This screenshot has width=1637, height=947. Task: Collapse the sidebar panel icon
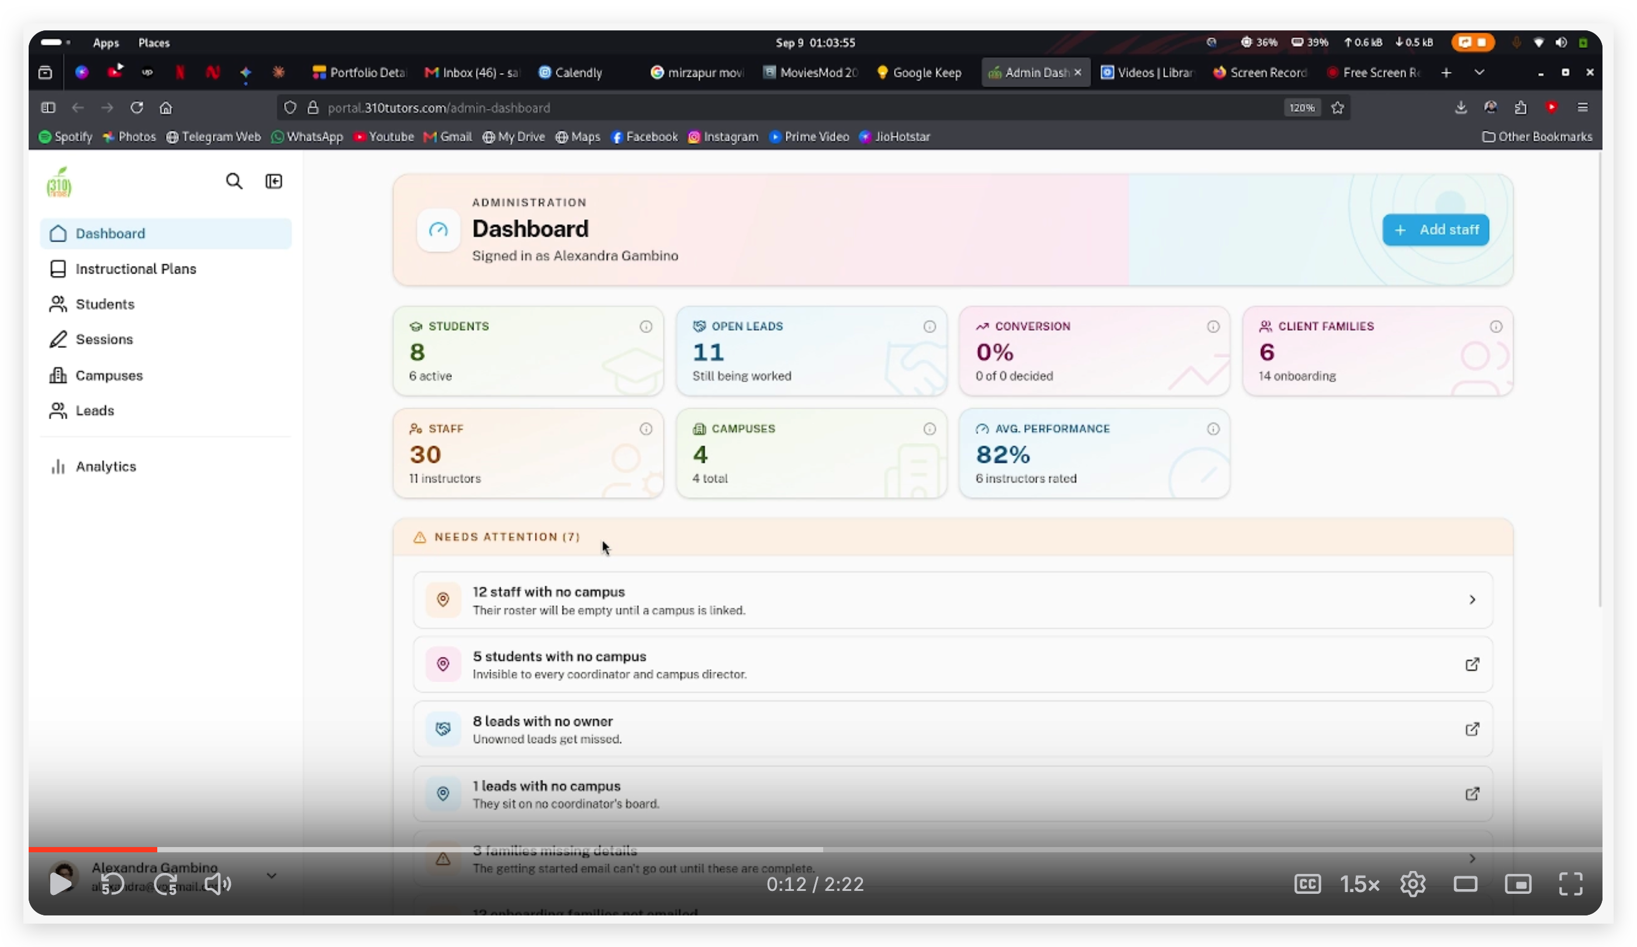tap(274, 181)
